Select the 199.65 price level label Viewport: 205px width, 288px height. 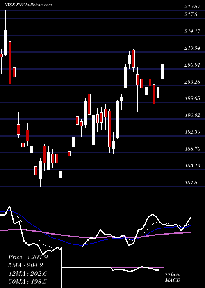tap(192, 98)
